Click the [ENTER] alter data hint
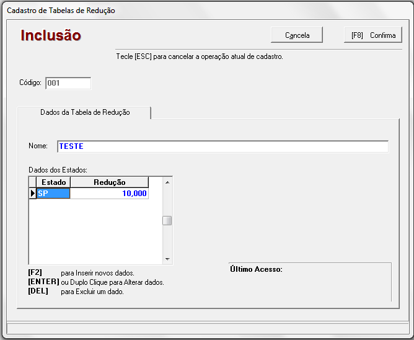Screen dimensions: 414x340 coord(95,282)
